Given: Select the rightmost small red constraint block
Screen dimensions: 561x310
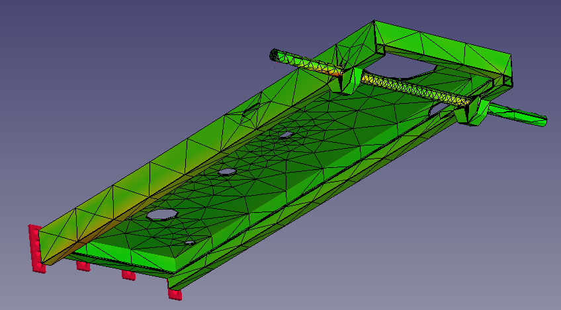Looking at the screenshot, I should 175,293.
